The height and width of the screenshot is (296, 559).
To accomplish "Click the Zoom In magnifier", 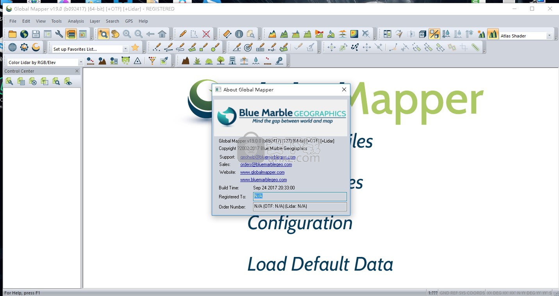I will pos(127,34).
